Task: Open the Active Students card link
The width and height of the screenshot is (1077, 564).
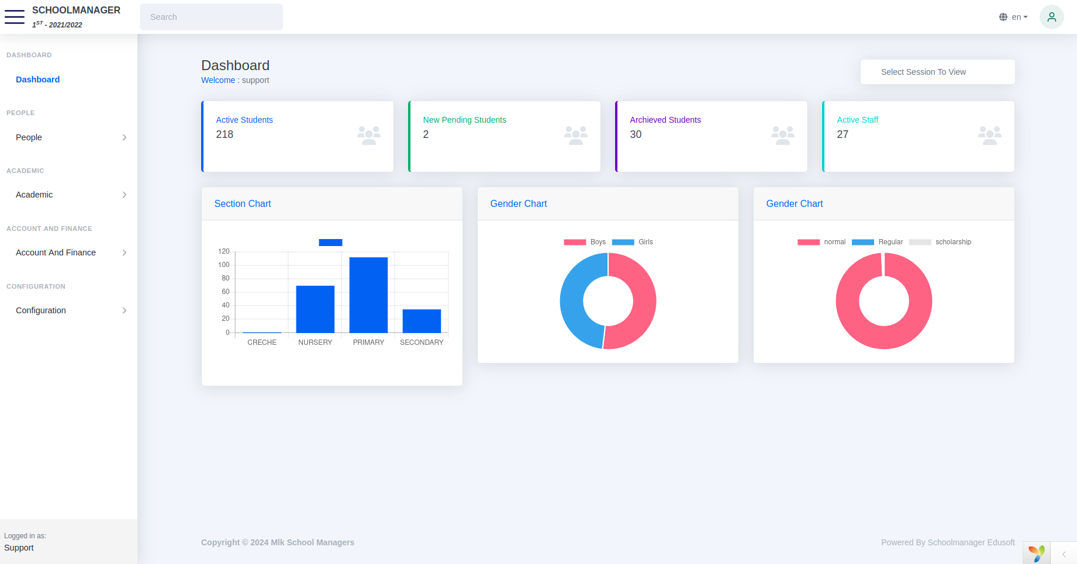Action: pyautogui.click(x=244, y=120)
